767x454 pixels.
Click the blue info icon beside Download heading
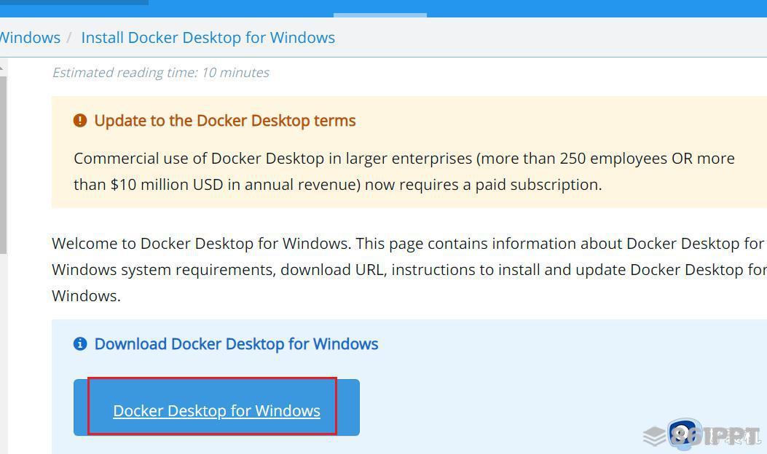click(x=80, y=343)
